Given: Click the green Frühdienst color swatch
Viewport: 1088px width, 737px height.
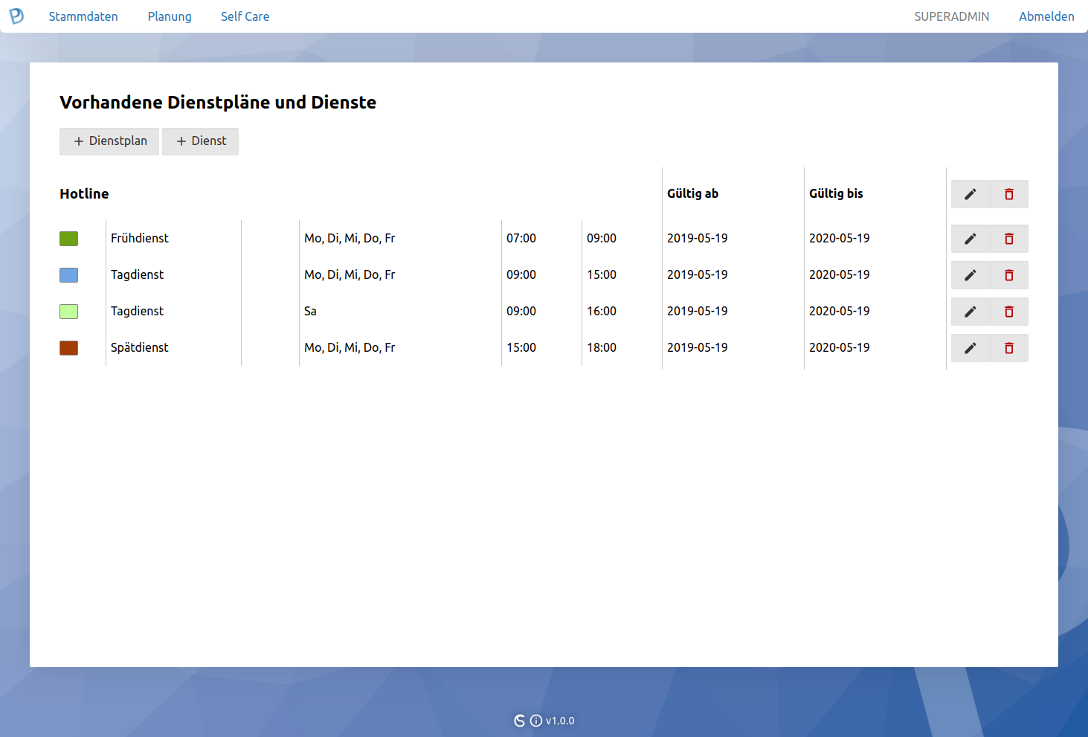Looking at the screenshot, I should [x=68, y=239].
